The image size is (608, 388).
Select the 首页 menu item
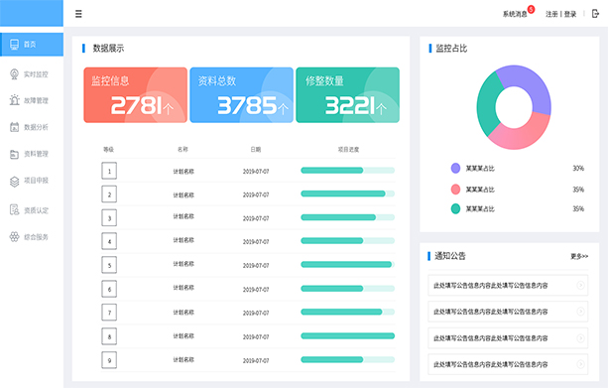click(32, 45)
